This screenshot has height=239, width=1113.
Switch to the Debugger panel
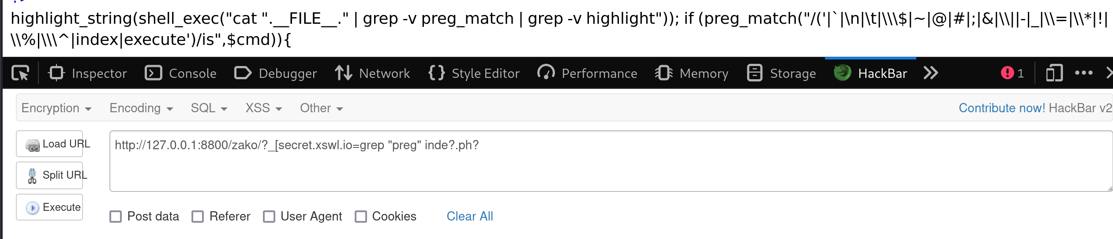[x=276, y=73]
